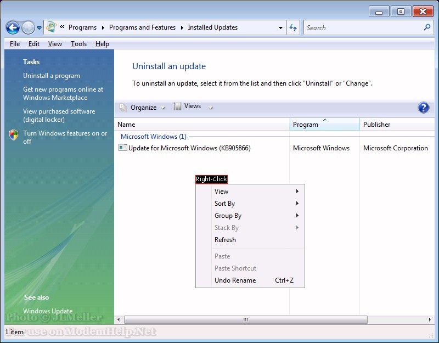Screen dimensions: 439x343
Task: Click the Installed Updates breadcrumb
Action: pyautogui.click(x=213, y=27)
